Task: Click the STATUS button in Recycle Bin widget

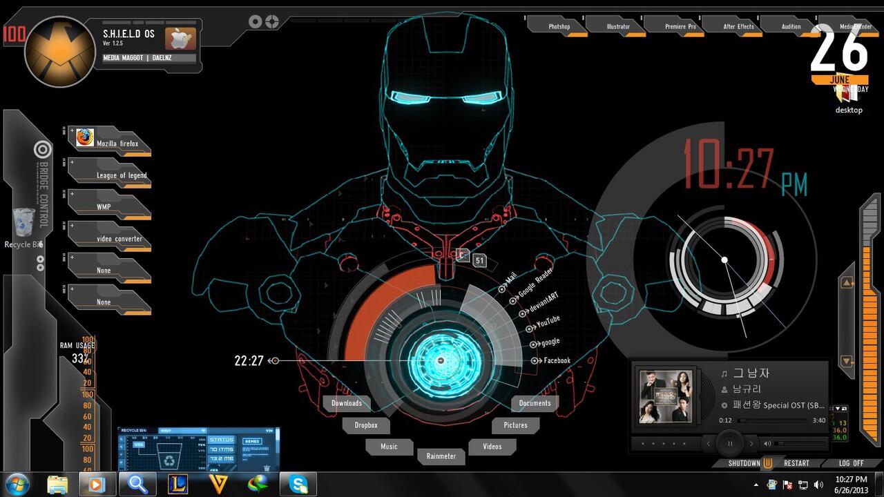Action: (222, 439)
